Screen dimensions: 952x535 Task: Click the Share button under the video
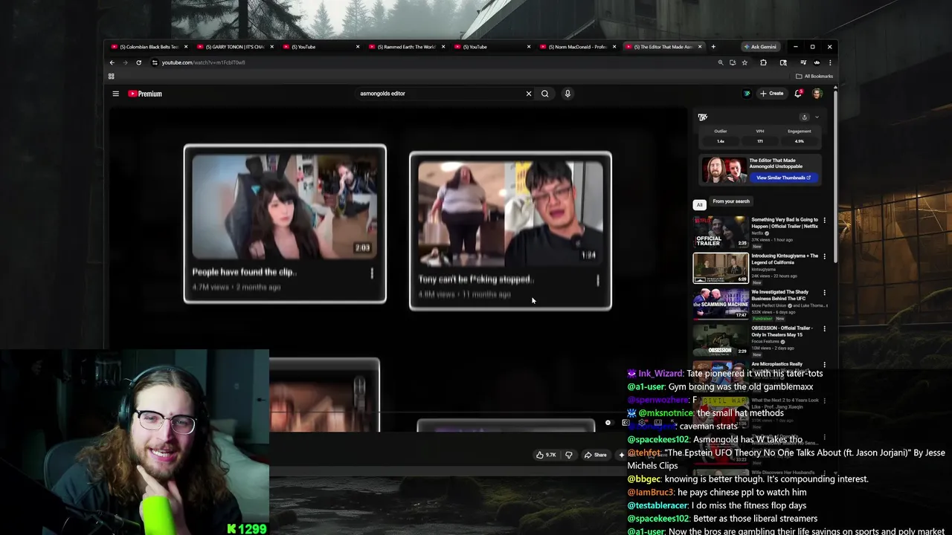pyautogui.click(x=595, y=455)
